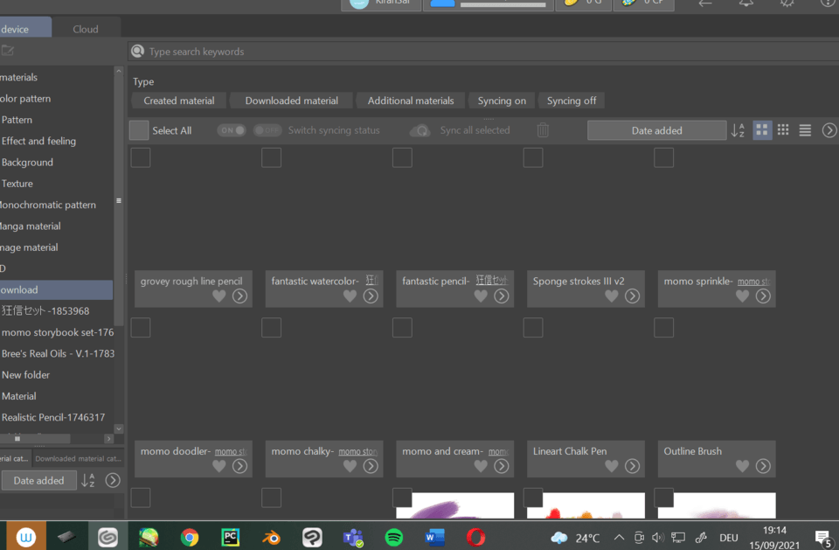Toggle sidebar A-Z sort order
Viewport: 839px width, 550px height.
pyautogui.click(x=87, y=480)
